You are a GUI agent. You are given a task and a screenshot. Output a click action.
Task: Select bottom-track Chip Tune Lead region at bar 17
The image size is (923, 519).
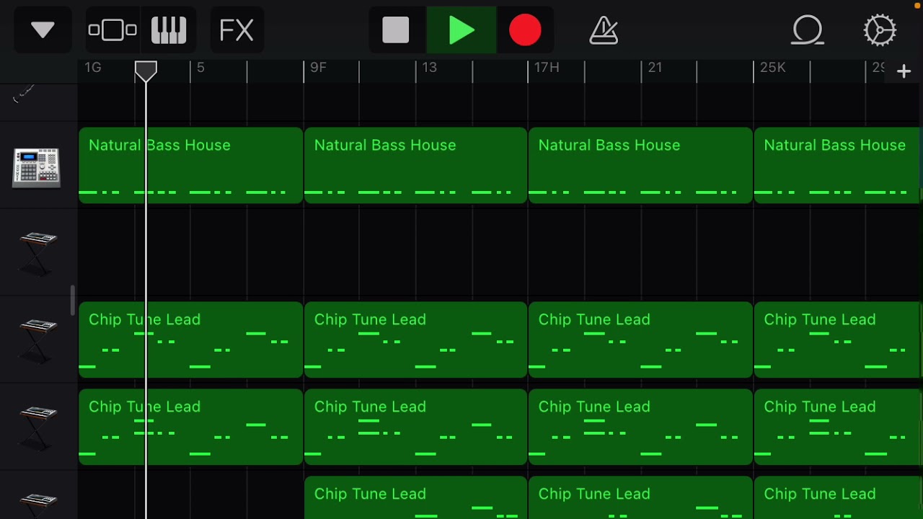[x=640, y=497]
